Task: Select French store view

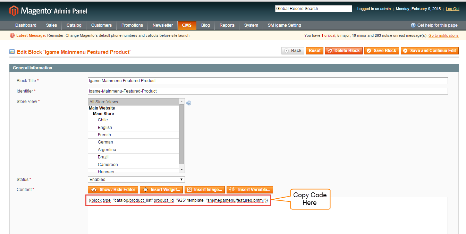Action: pos(134,135)
